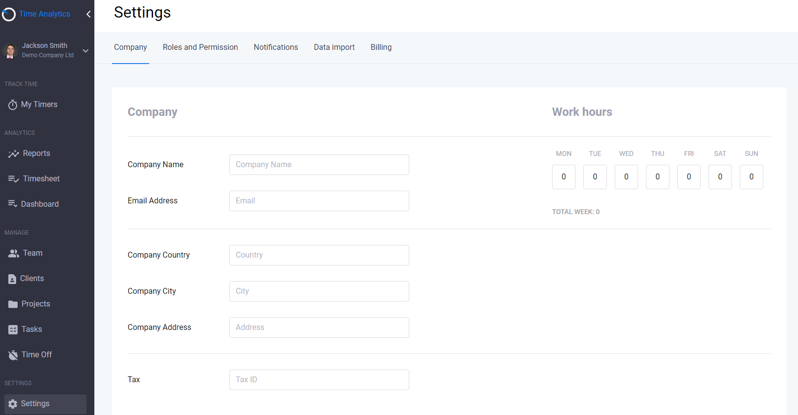Image resolution: width=798 pixels, height=415 pixels.
Task: Collapse the sidebar with the chevron arrow
Action: 89,14
